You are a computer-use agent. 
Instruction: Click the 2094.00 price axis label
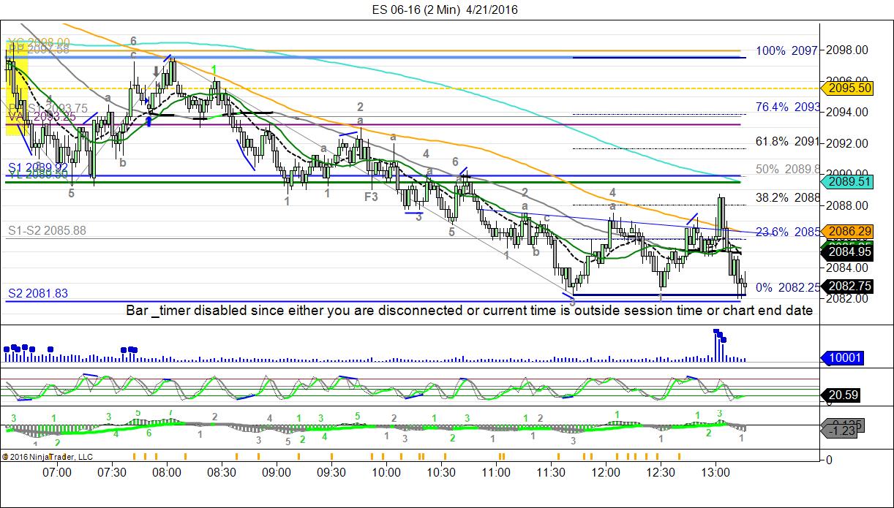847,112
